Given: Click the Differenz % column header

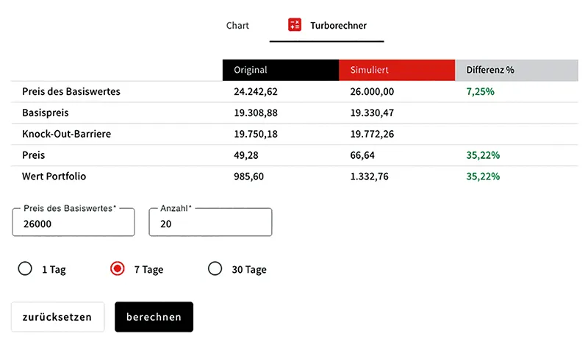Looking at the screenshot, I should [517, 70].
